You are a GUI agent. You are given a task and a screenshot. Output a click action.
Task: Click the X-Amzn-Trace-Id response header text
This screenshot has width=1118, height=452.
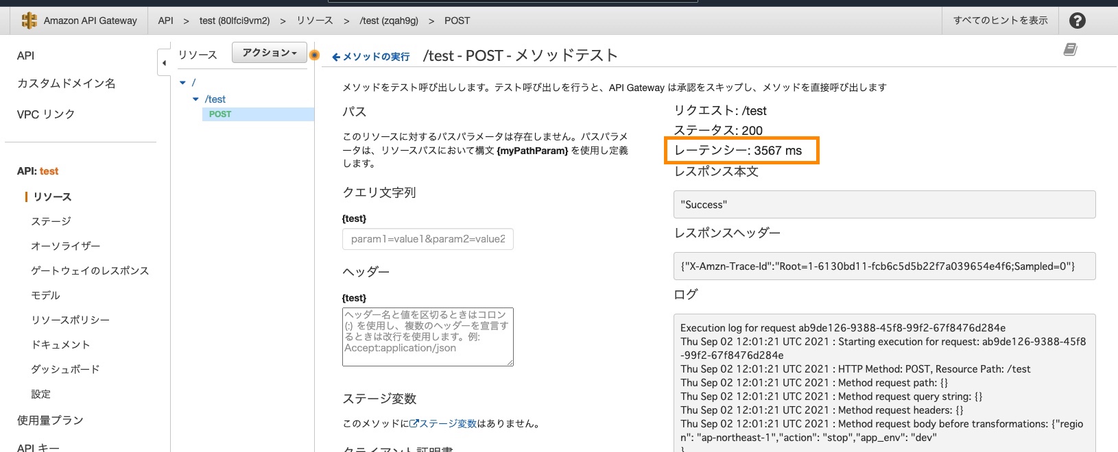[878, 266]
